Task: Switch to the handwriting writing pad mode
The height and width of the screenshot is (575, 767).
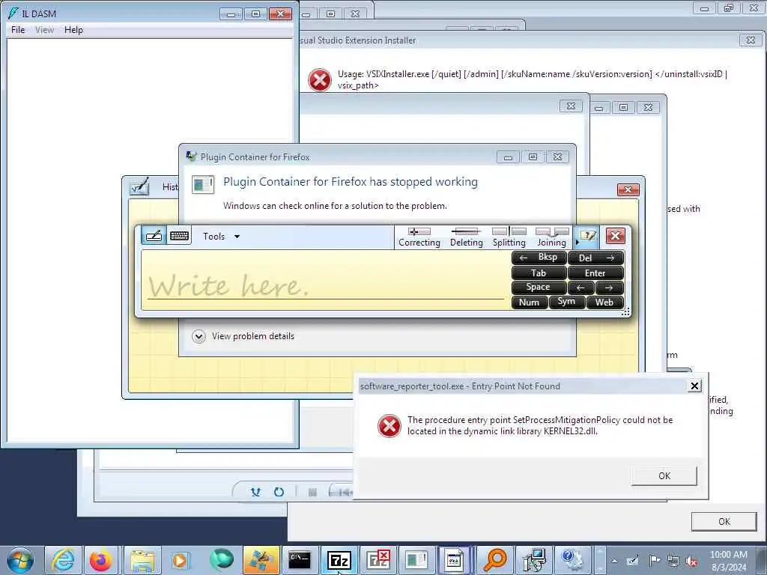Action: pos(154,236)
